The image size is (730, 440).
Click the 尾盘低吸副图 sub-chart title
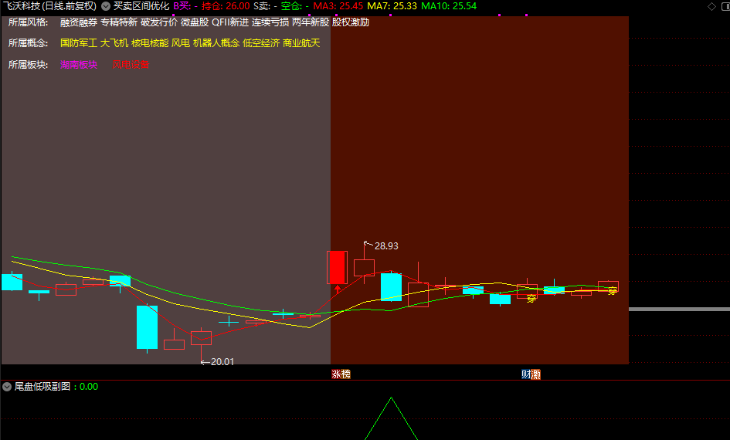point(42,387)
